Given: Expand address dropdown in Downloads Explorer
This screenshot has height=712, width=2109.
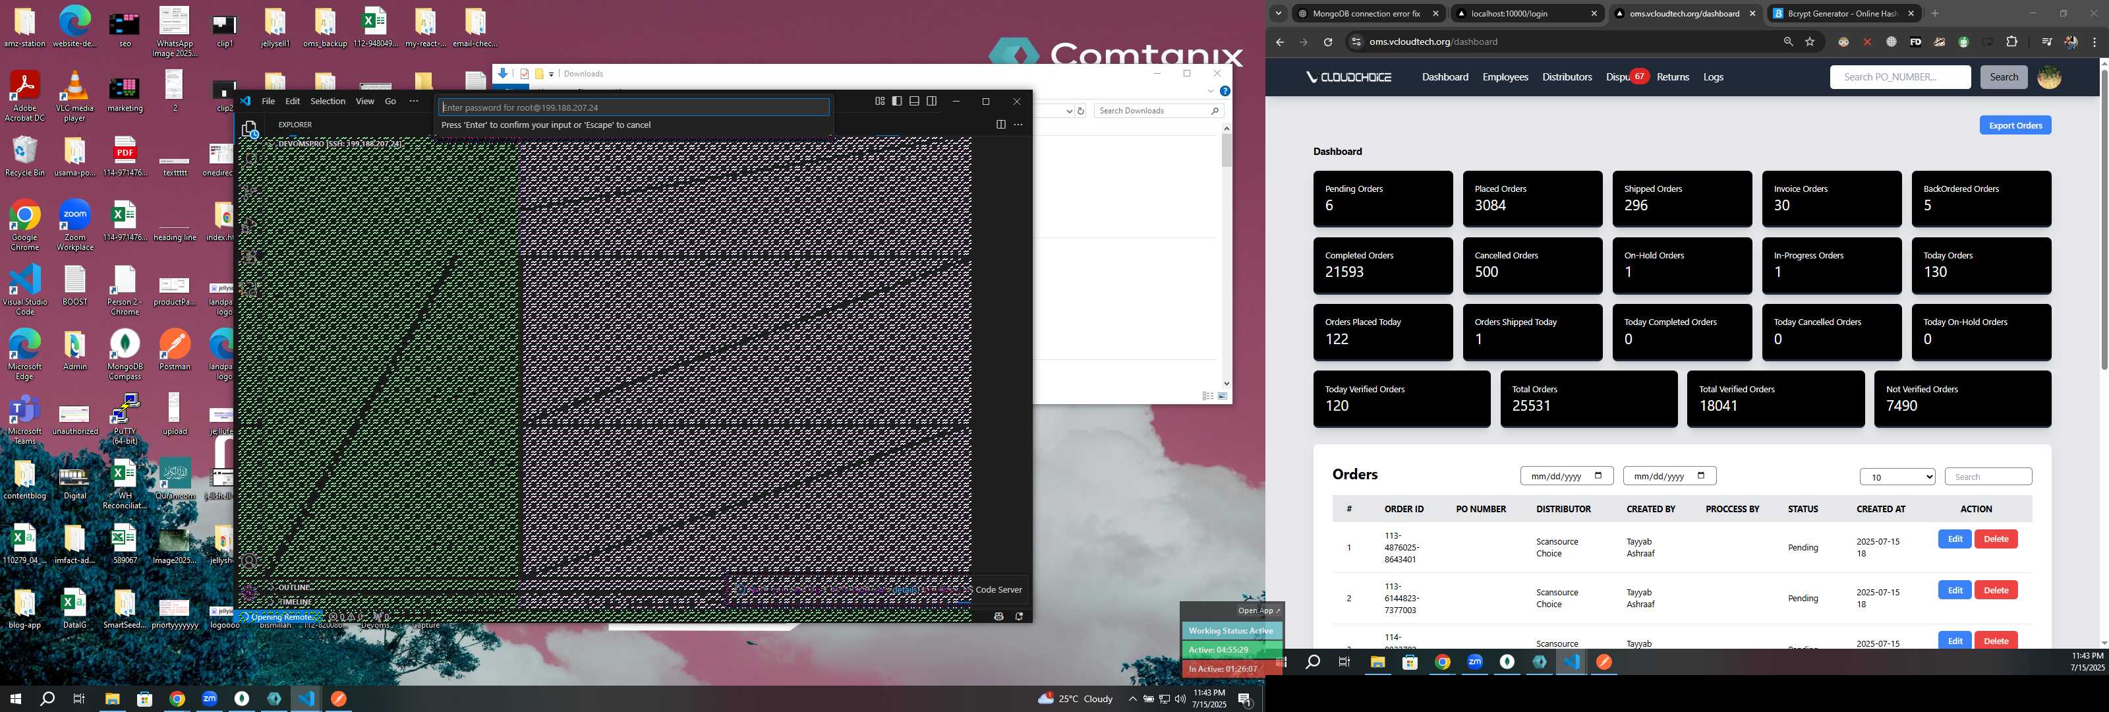Looking at the screenshot, I should (1068, 111).
